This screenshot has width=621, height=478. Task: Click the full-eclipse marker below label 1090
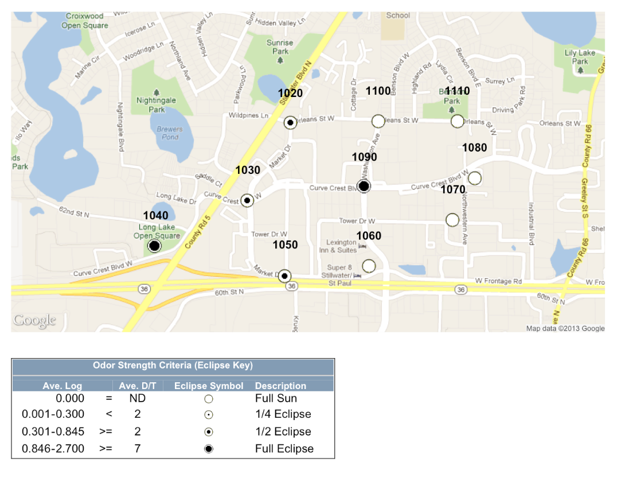(364, 186)
